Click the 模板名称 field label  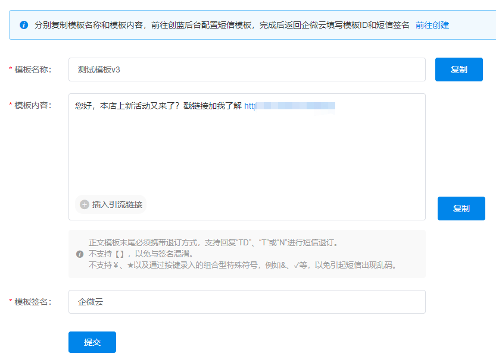click(x=33, y=70)
